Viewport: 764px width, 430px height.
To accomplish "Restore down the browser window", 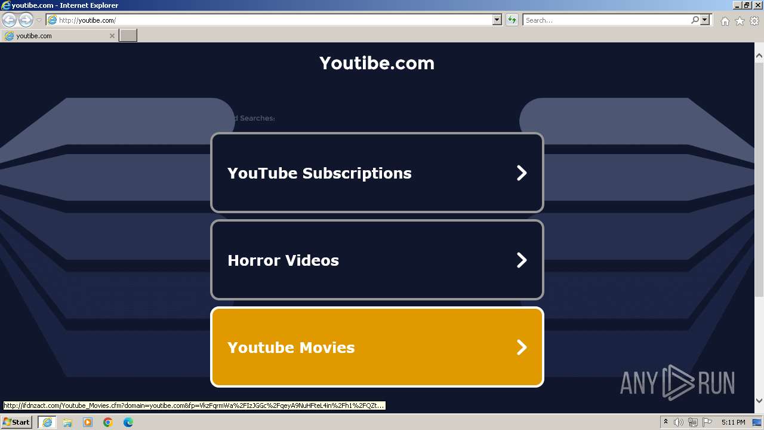I will (x=746, y=5).
